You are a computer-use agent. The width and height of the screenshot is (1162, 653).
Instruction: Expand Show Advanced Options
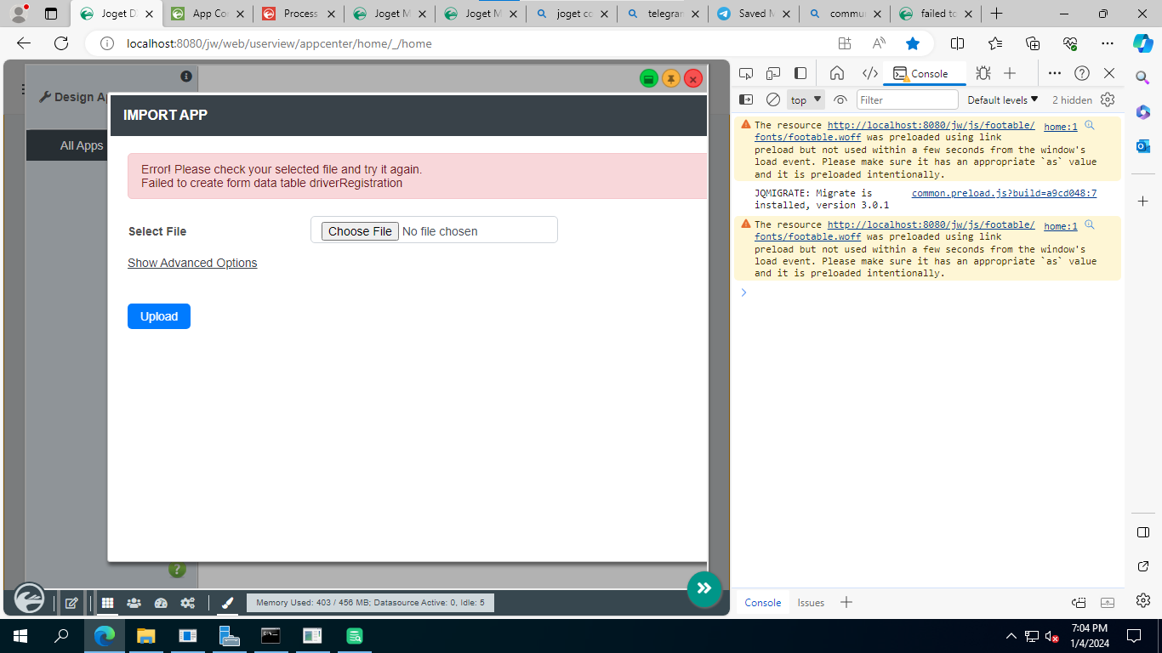(192, 263)
